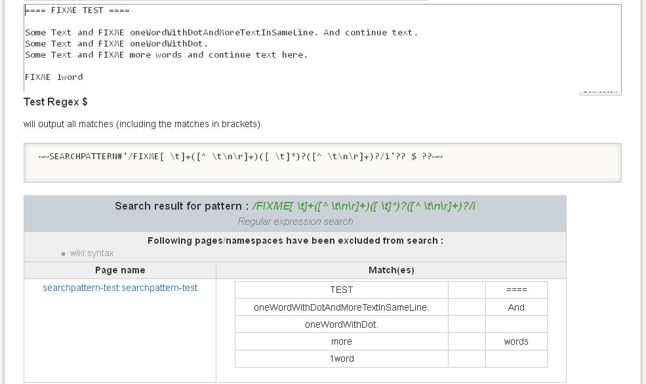This screenshot has width=646, height=384.
Task: Click the "Match(es)" column header
Action: point(391,270)
